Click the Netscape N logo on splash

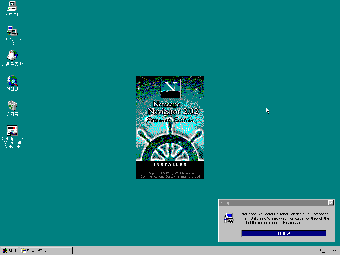[171, 88]
